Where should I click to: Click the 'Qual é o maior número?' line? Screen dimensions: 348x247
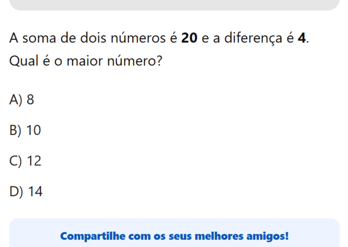pyautogui.click(x=85, y=60)
